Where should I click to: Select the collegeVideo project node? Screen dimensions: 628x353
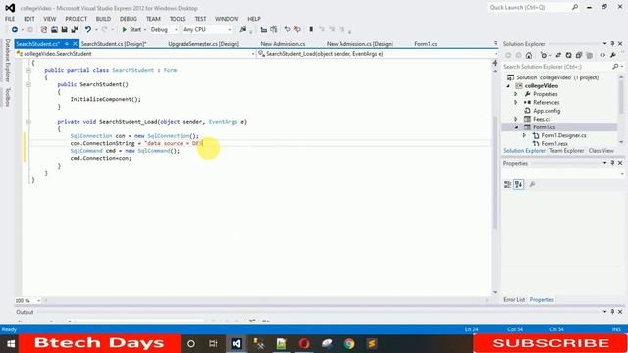[x=541, y=86]
